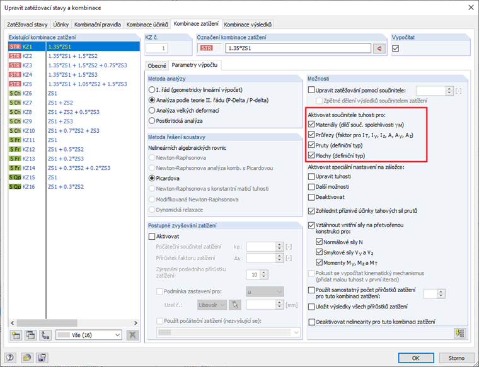This screenshot has height=367, width=479.
Task: Click the copy load combination icon
Action: coord(30,335)
